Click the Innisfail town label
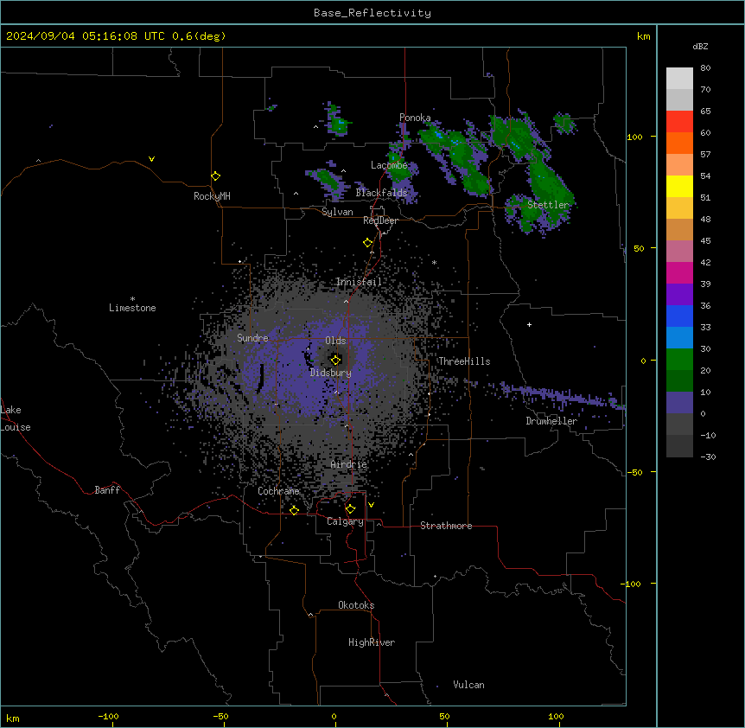Screen dimensions: 745x728 click(359, 282)
